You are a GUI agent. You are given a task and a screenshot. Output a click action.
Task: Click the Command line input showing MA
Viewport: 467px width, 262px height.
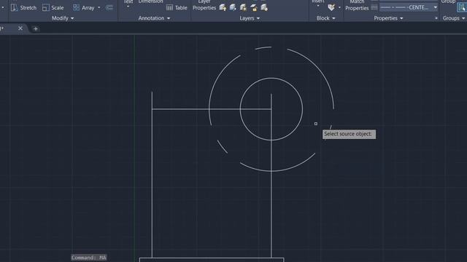click(x=89, y=258)
